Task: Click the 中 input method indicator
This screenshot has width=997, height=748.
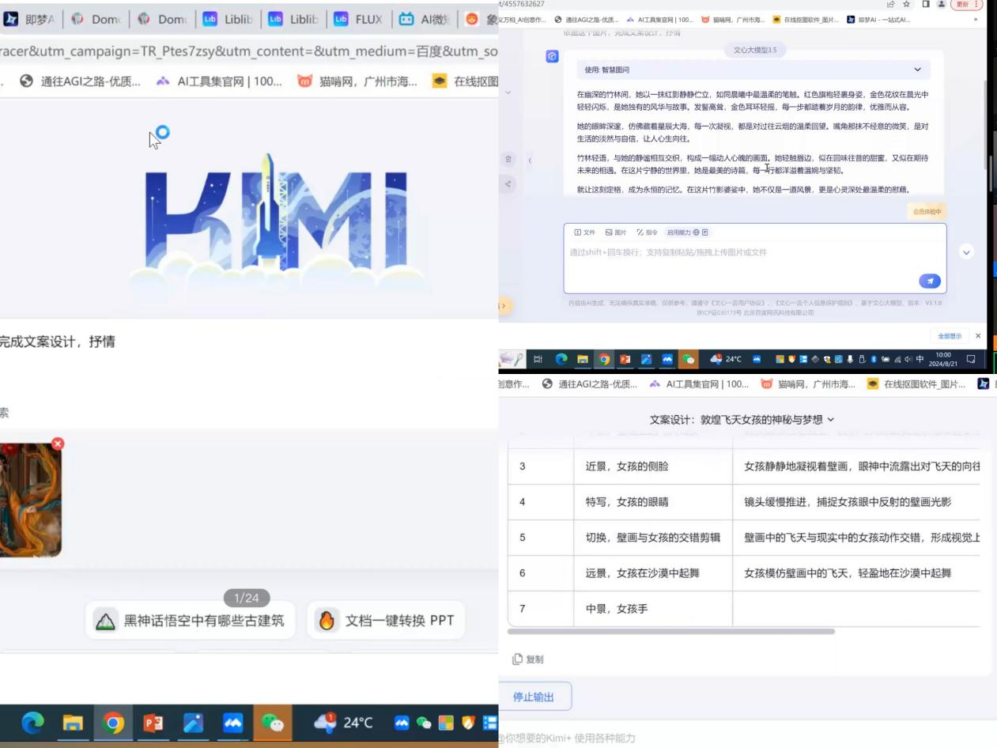Action: pyautogui.click(x=920, y=359)
